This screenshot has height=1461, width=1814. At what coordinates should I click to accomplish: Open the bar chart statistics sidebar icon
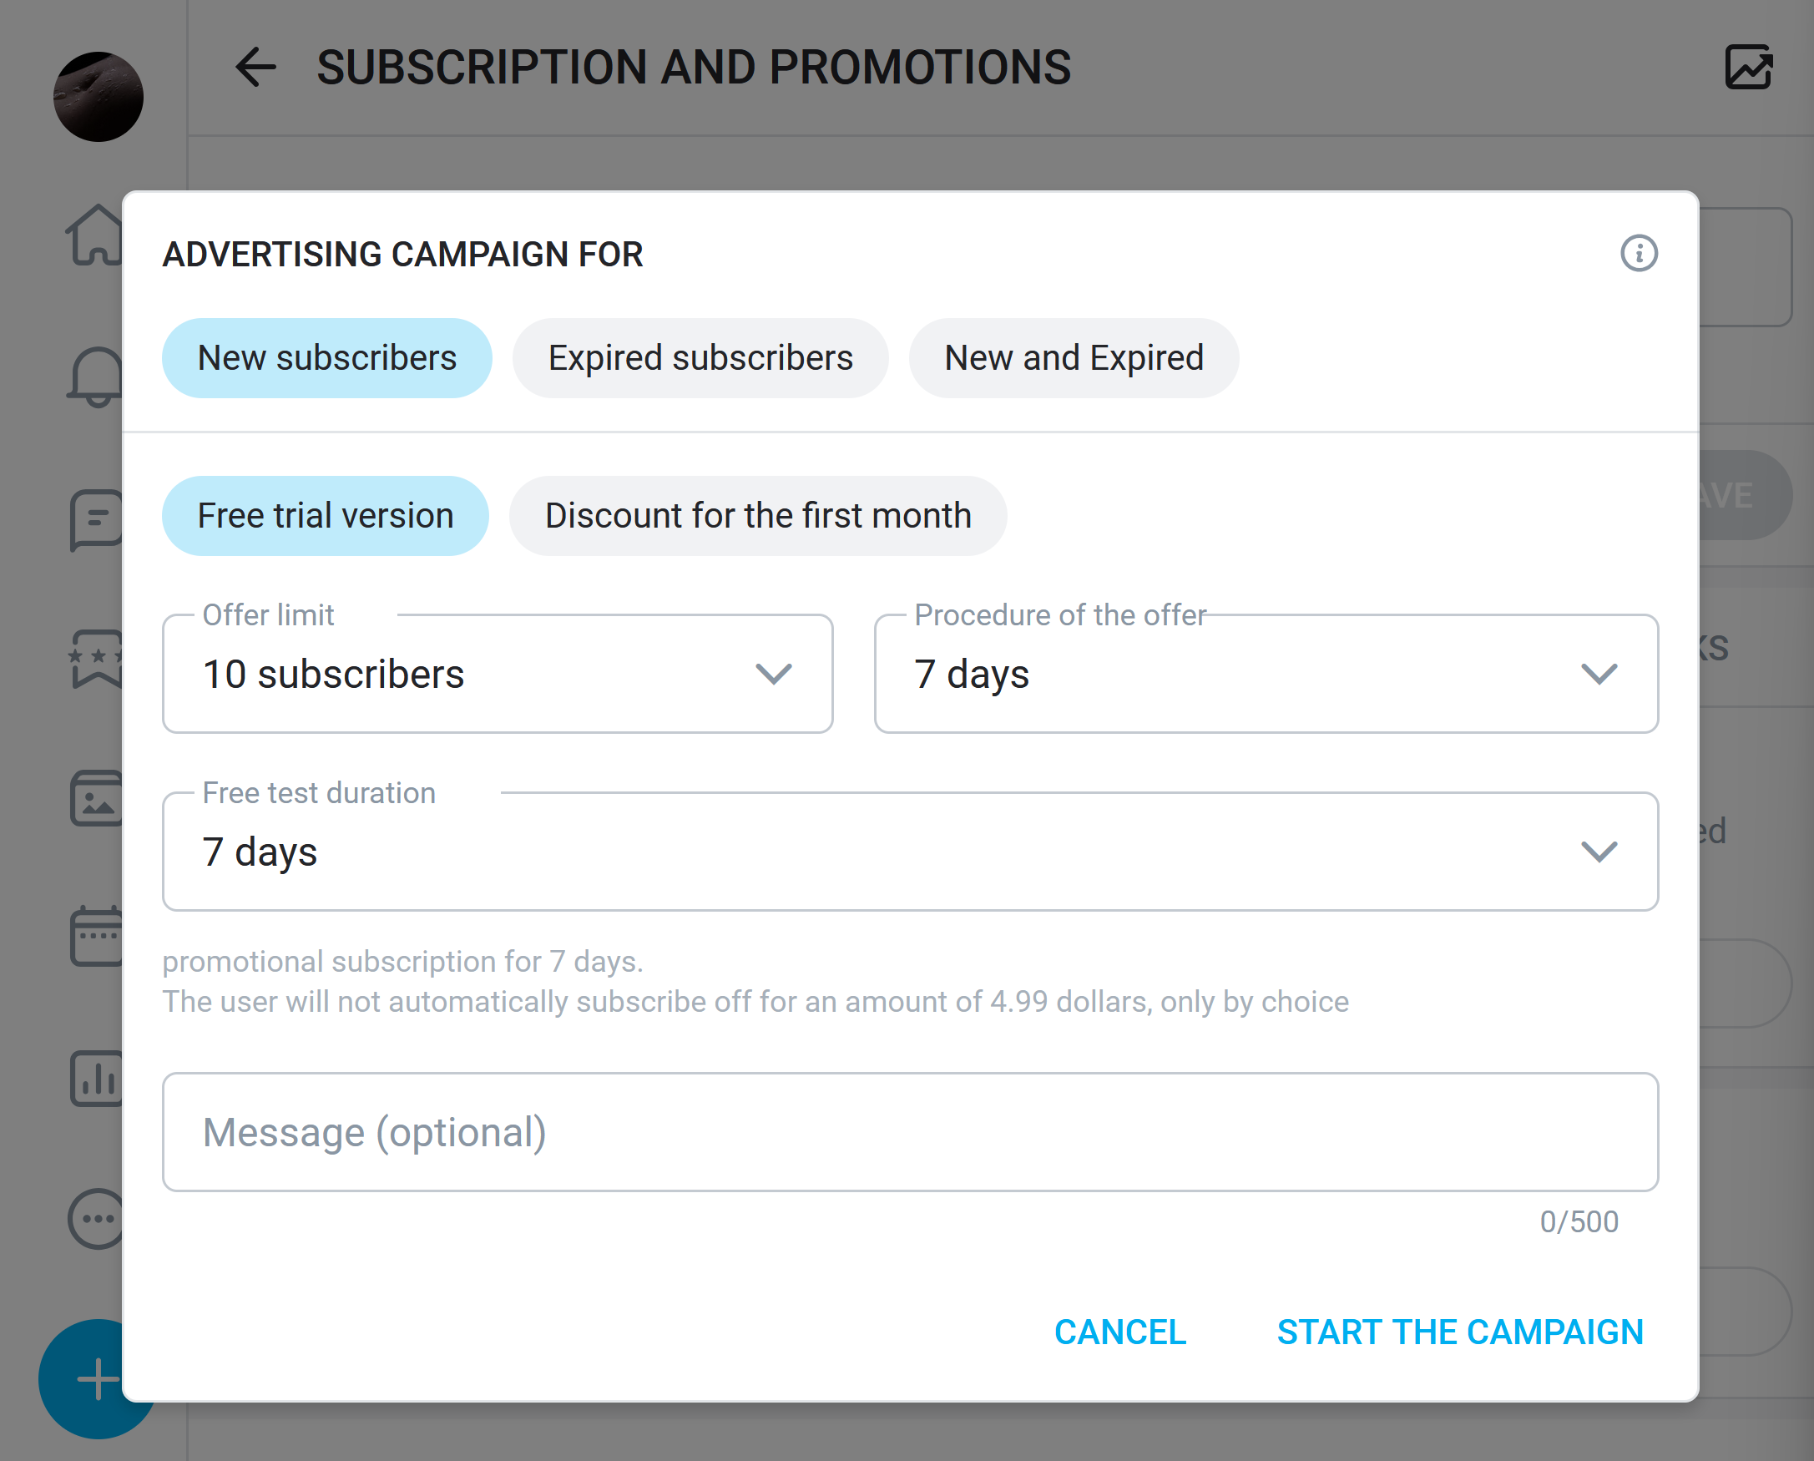(x=96, y=1078)
